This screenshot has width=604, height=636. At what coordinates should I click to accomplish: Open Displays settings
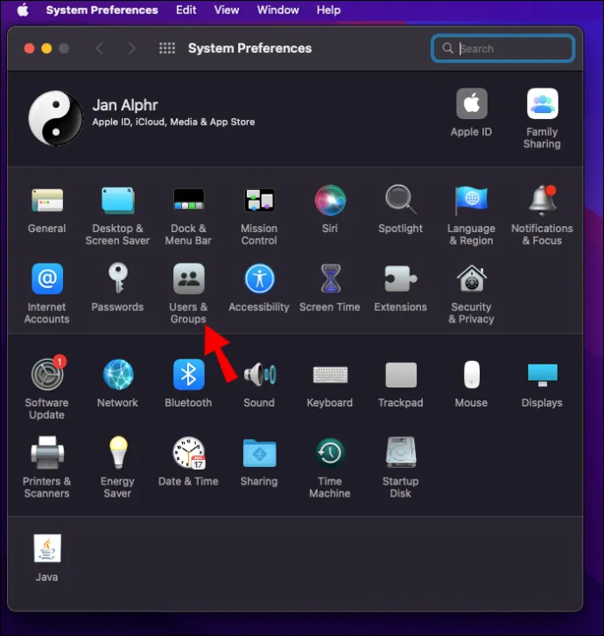coord(543,375)
